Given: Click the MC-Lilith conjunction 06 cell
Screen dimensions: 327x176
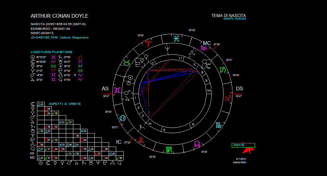Looking at the screenshot, I should coord(120,158).
